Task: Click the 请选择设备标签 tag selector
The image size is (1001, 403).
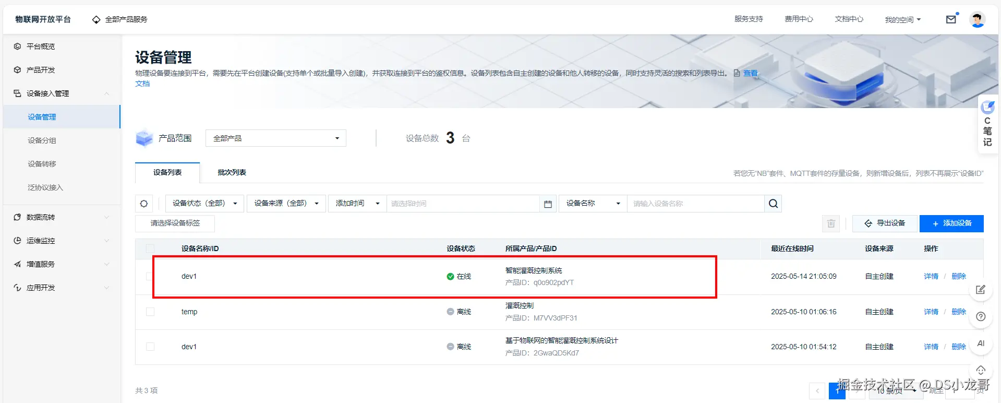Action: click(175, 223)
